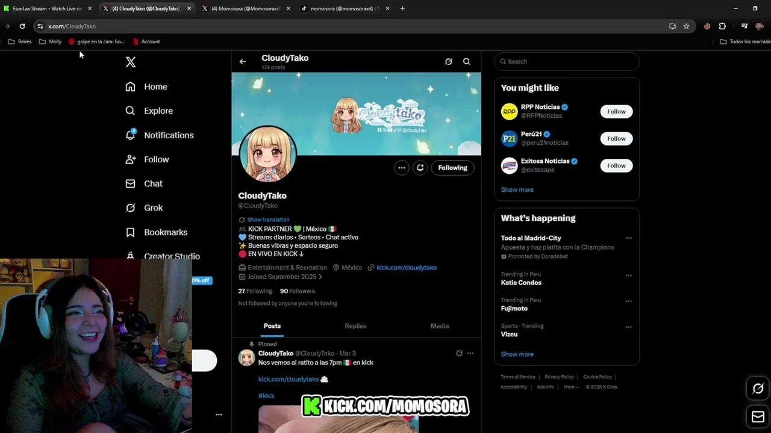Viewport: 771px width, 433px height.
Task: Follow Perú21
Action: (x=616, y=138)
